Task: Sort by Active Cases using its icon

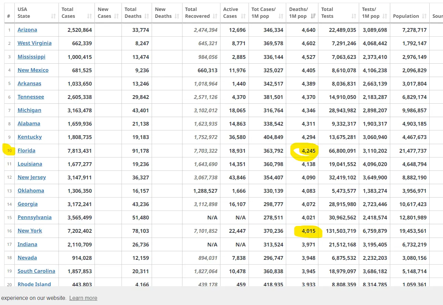Action: point(243,16)
